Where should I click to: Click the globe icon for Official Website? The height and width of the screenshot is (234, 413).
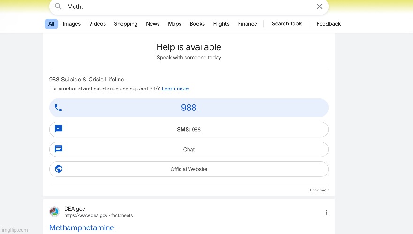pyautogui.click(x=59, y=169)
